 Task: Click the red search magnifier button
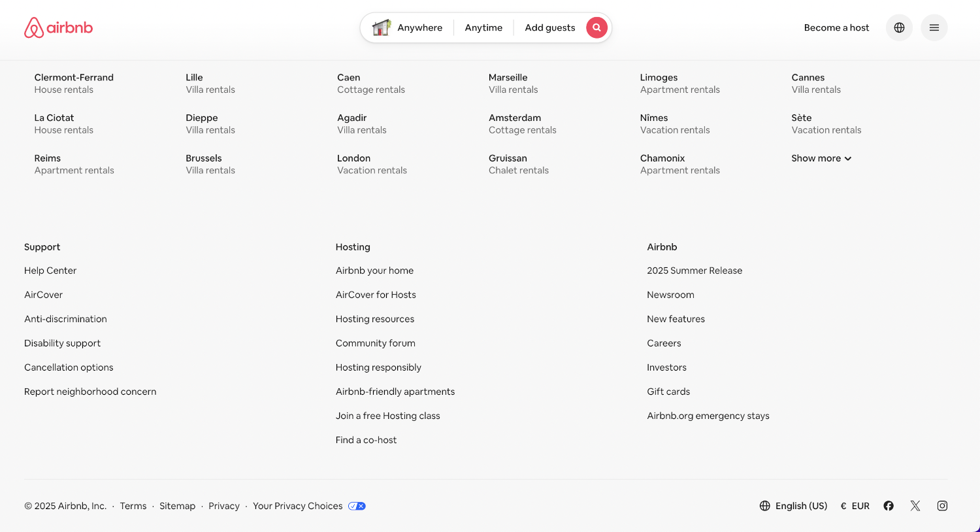pos(596,27)
